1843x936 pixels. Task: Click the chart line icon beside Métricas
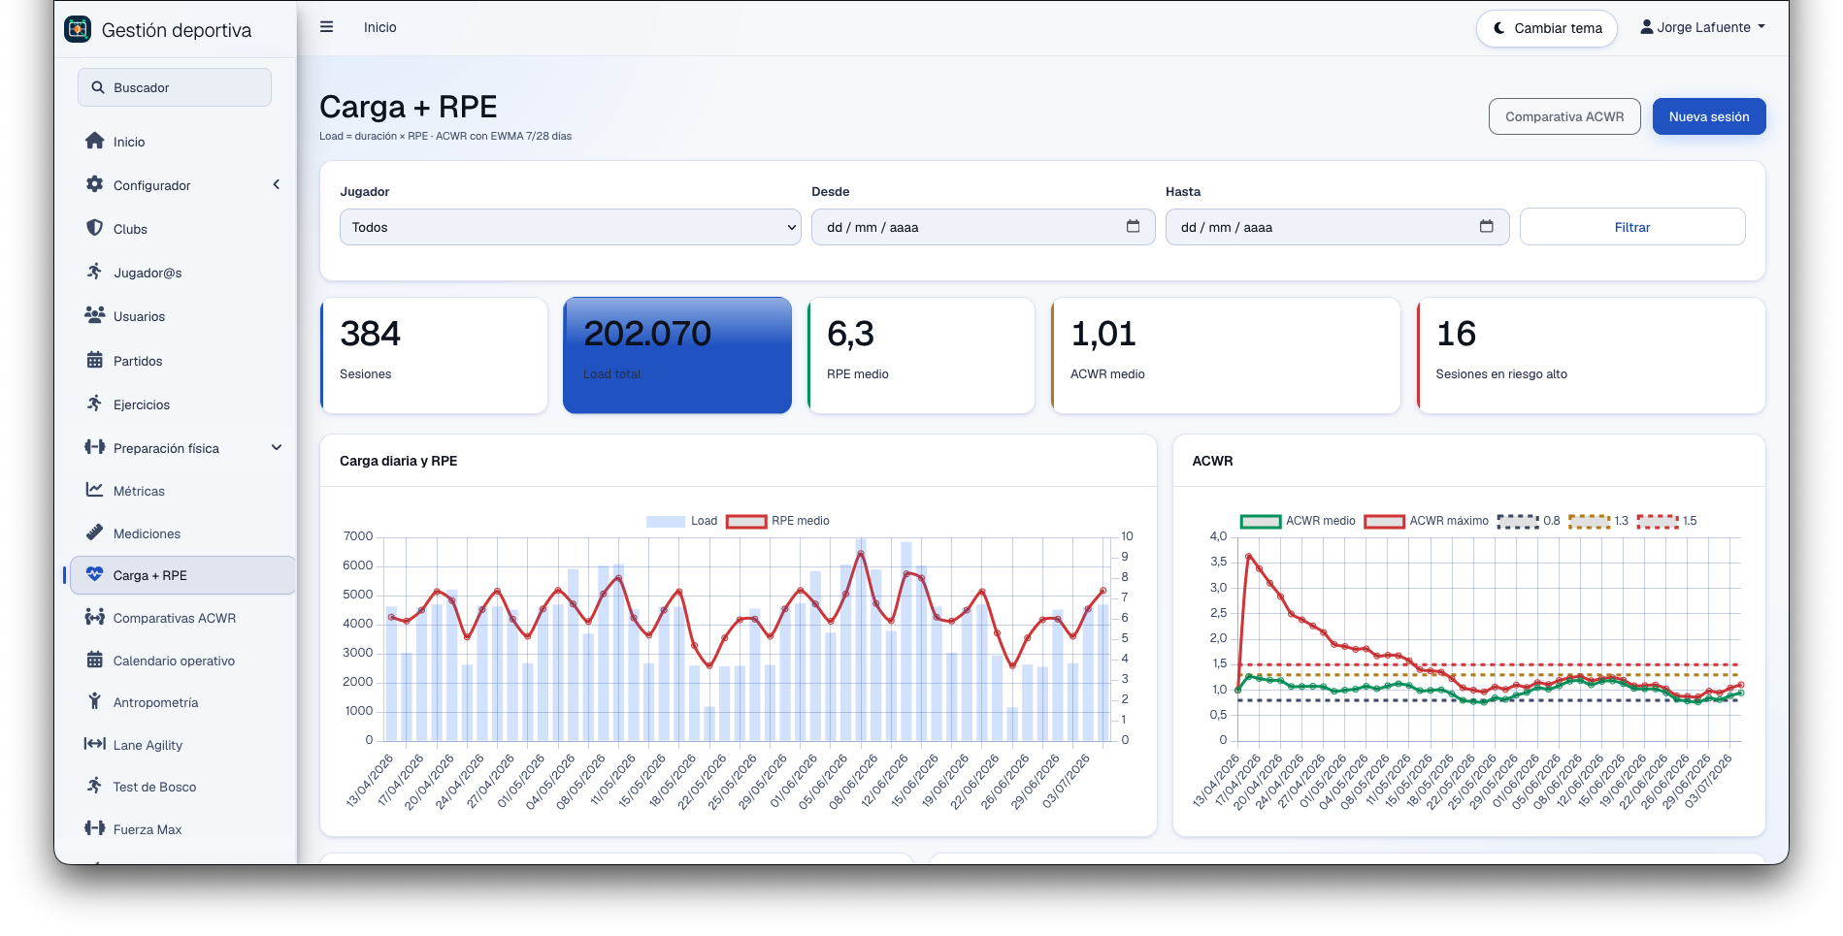[x=94, y=490]
